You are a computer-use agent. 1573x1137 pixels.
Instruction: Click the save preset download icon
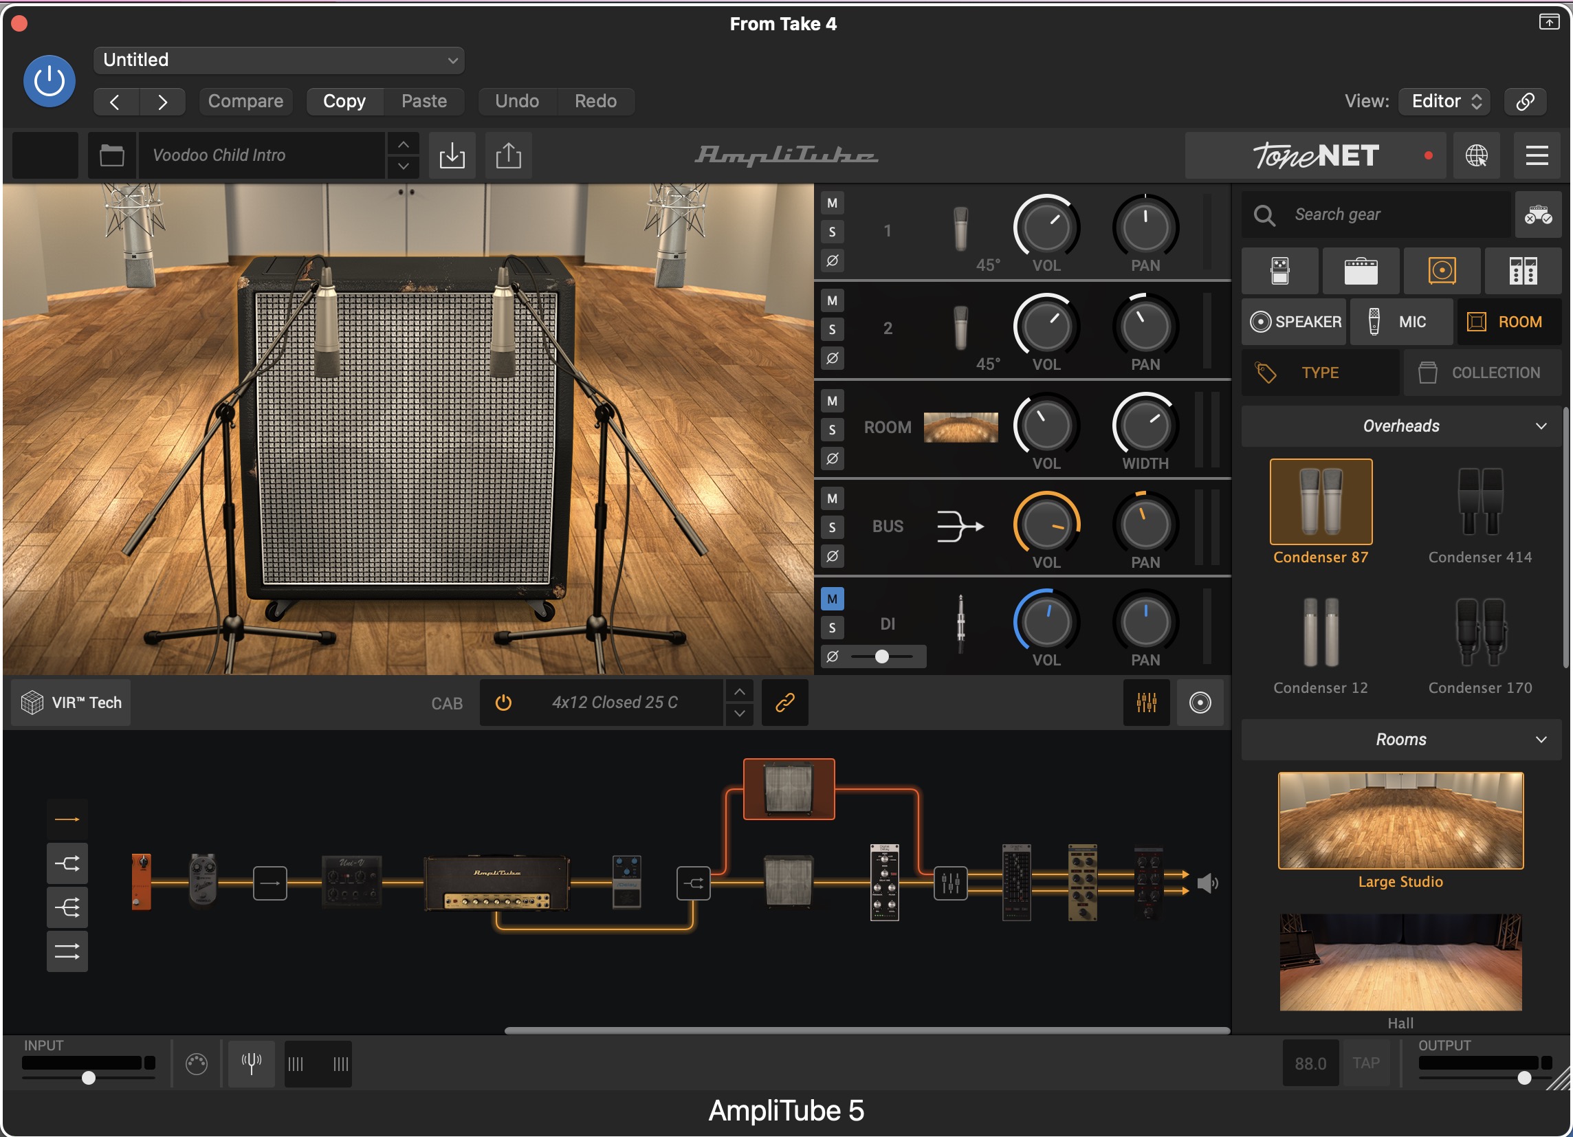coord(452,155)
